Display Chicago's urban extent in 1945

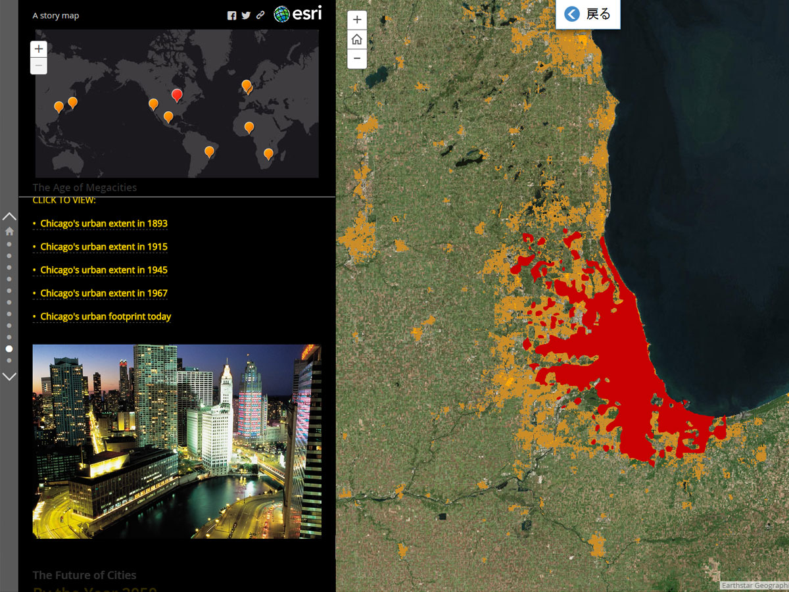pos(103,270)
